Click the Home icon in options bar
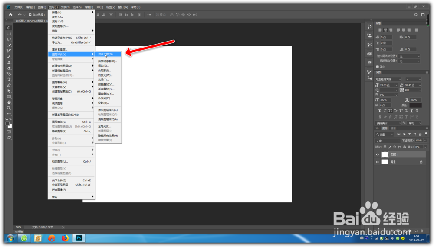Screen dimensions: 434x247 pos(10,15)
